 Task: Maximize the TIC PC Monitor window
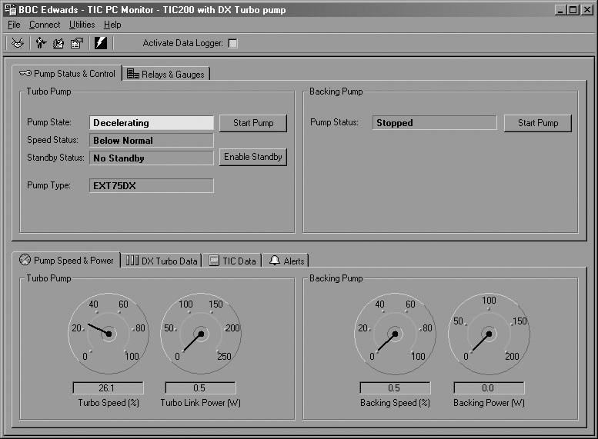[x=573, y=10]
